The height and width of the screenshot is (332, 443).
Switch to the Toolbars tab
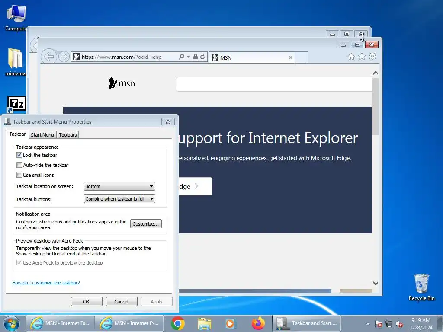pos(68,135)
